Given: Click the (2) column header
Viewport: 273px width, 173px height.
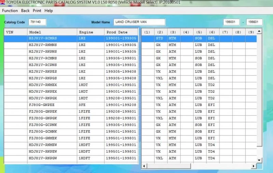Looking at the screenshot, I should [161, 32].
